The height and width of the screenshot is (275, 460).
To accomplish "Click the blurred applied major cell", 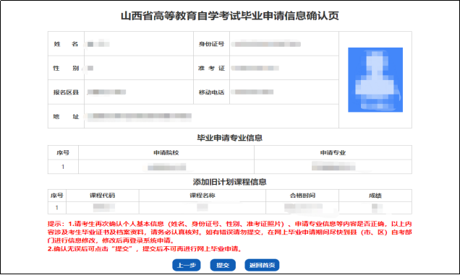I will coord(333,167).
